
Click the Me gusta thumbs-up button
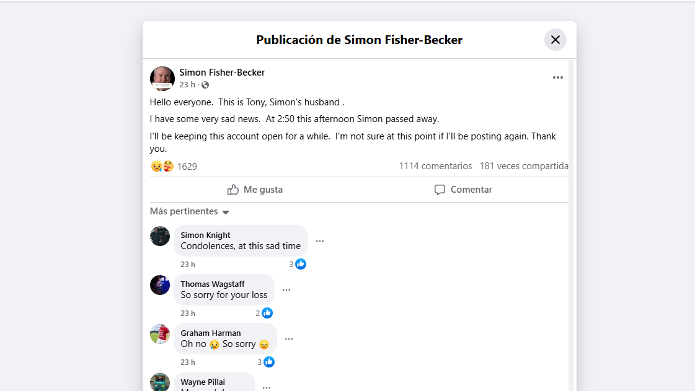[255, 190]
